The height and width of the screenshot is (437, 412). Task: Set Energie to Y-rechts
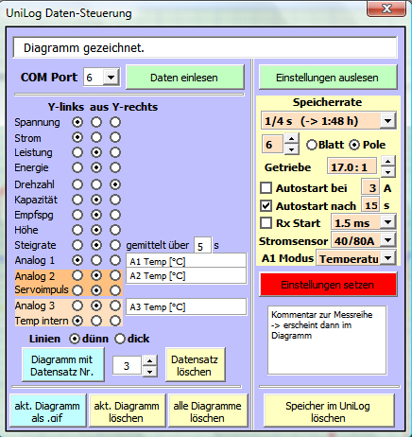coord(115,167)
